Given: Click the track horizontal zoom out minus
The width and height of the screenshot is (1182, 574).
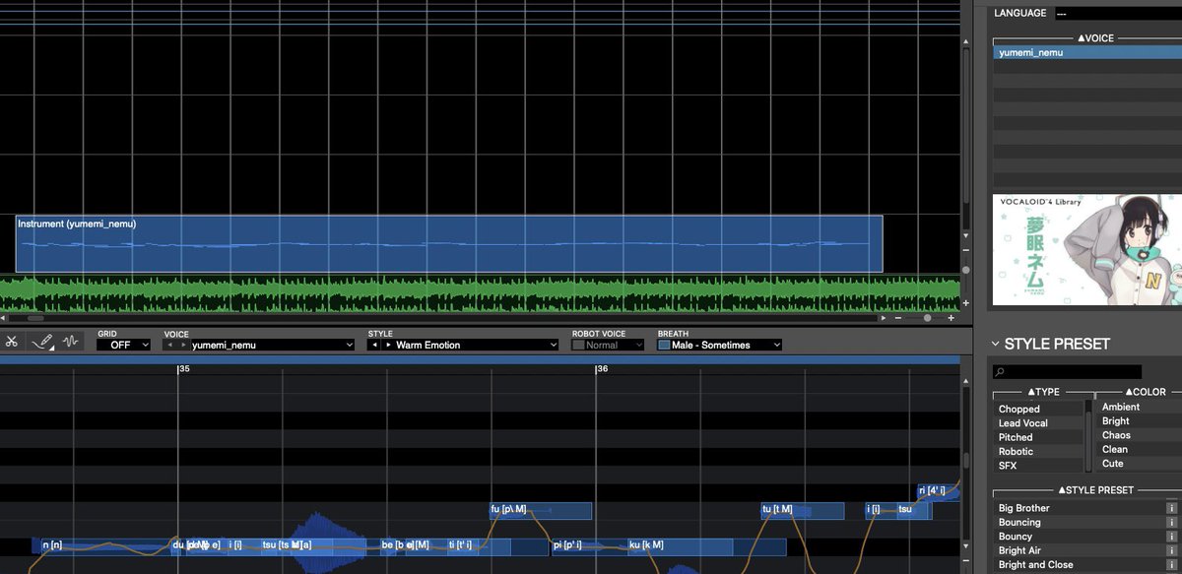Looking at the screenshot, I should point(897,319).
